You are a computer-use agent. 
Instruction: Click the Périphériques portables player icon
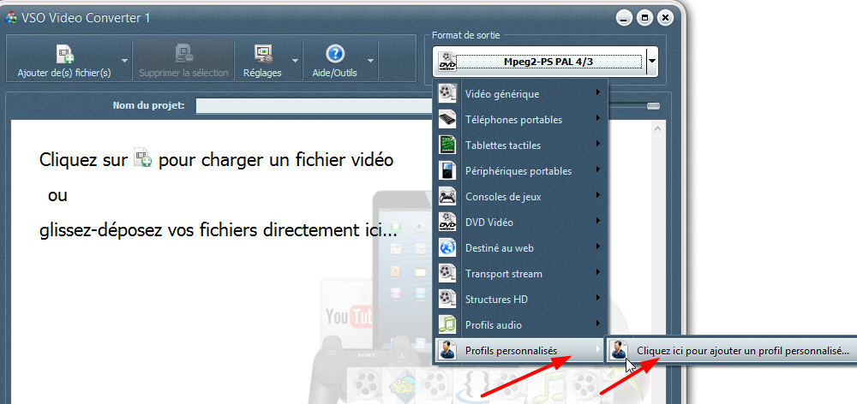point(447,171)
